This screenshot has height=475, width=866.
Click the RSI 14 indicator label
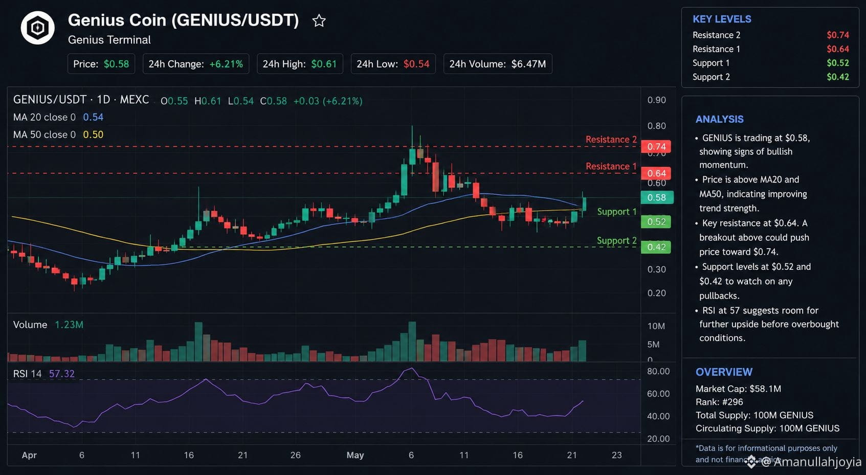[43, 374]
